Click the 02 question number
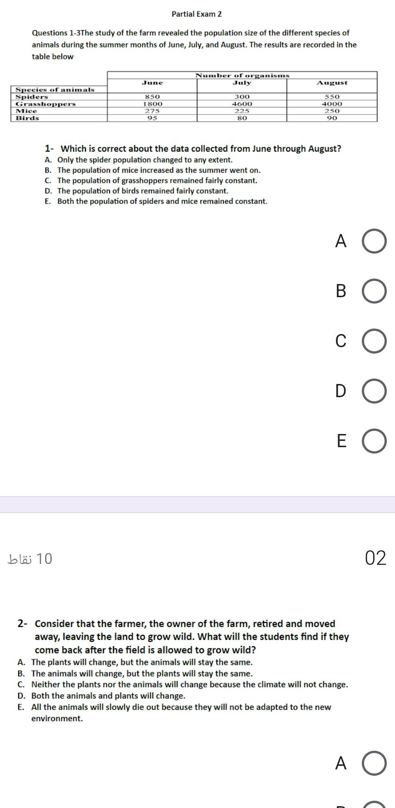 click(x=375, y=558)
